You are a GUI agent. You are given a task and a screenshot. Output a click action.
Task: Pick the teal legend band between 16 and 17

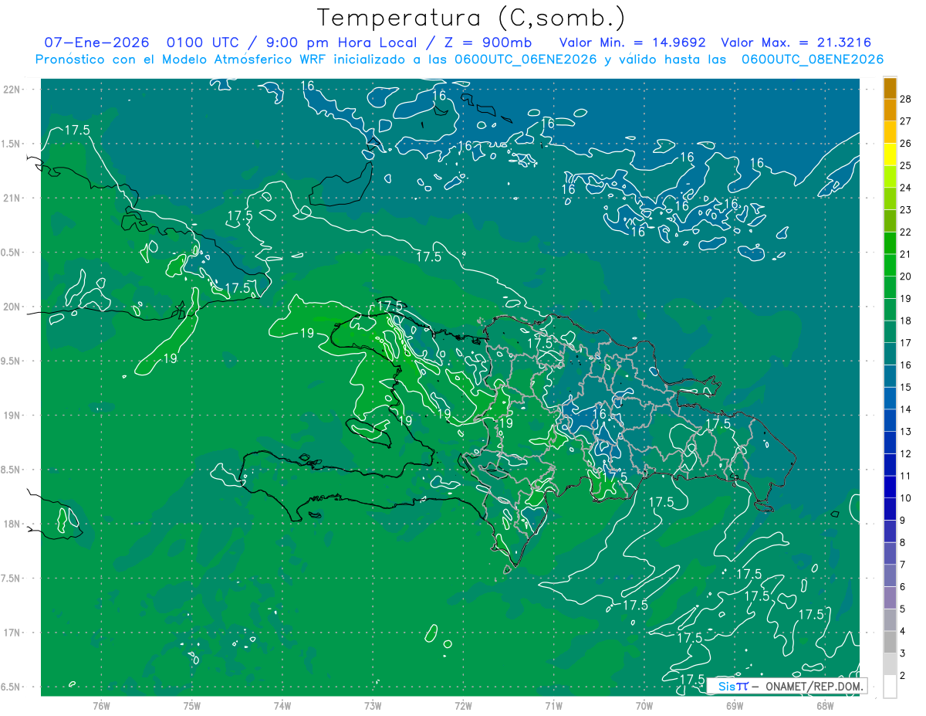[x=890, y=354]
